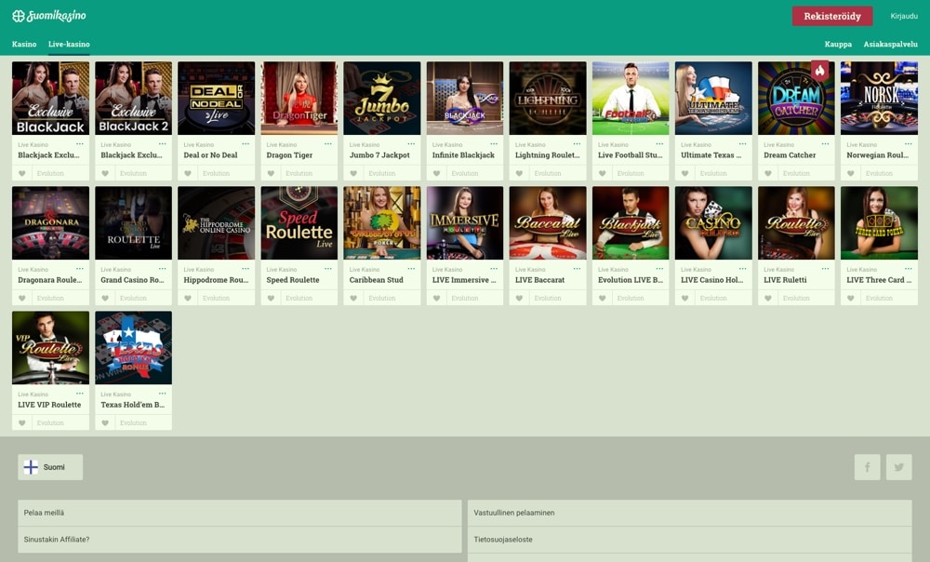Open the Facebook social icon
This screenshot has width=930, height=562.
867,467
